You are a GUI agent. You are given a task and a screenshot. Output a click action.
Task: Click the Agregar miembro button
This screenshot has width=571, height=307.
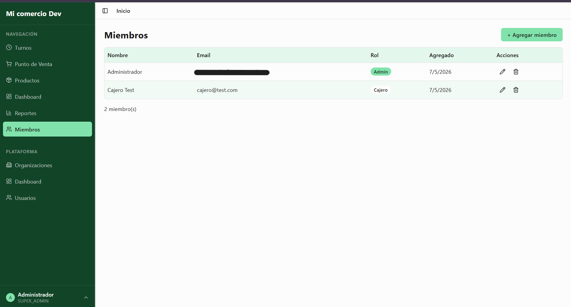tap(532, 35)
